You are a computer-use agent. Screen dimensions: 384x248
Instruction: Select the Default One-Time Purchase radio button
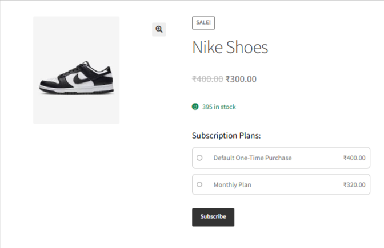click(x=199, y=158)
